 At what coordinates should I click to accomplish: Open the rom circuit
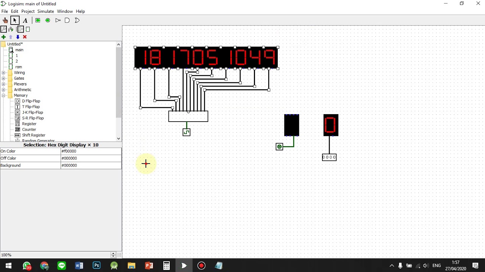(x=15, y=67)
